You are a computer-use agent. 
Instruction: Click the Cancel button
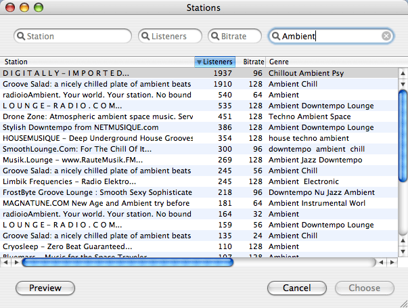click(x=297, y=288)
